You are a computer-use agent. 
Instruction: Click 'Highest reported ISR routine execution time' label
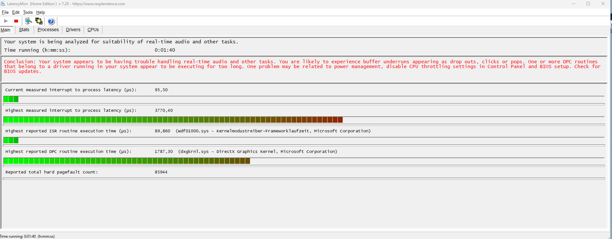click(x=68, y=131)
